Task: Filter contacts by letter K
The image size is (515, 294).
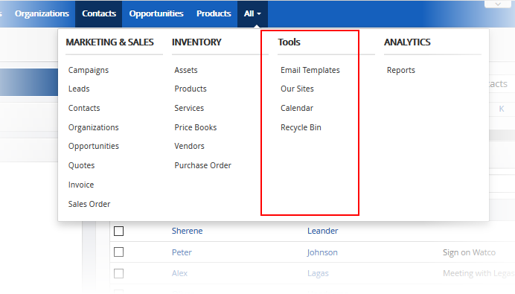Action: (501, 109)
